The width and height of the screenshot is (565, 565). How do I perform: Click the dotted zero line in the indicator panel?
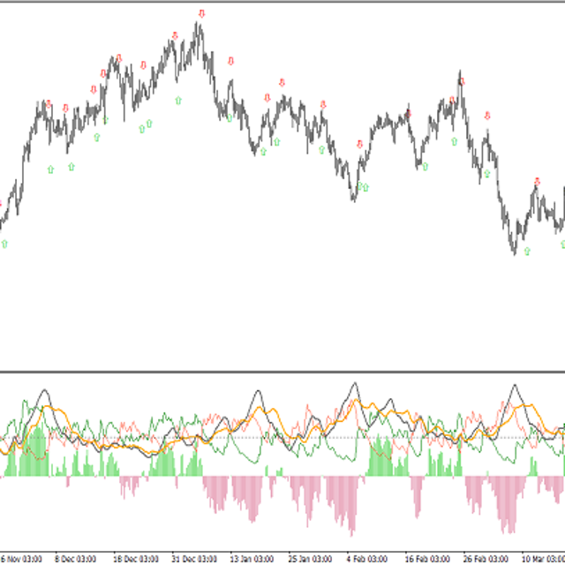[x=282, y=437]
